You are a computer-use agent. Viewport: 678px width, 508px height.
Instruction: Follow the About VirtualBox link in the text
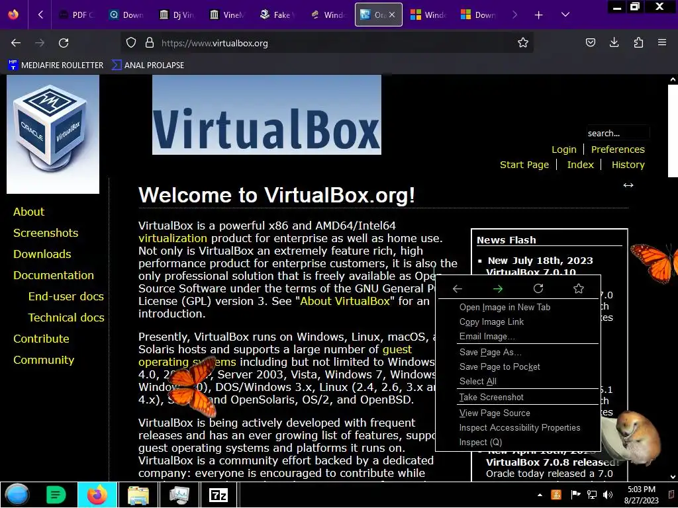[x=345, y=301]
